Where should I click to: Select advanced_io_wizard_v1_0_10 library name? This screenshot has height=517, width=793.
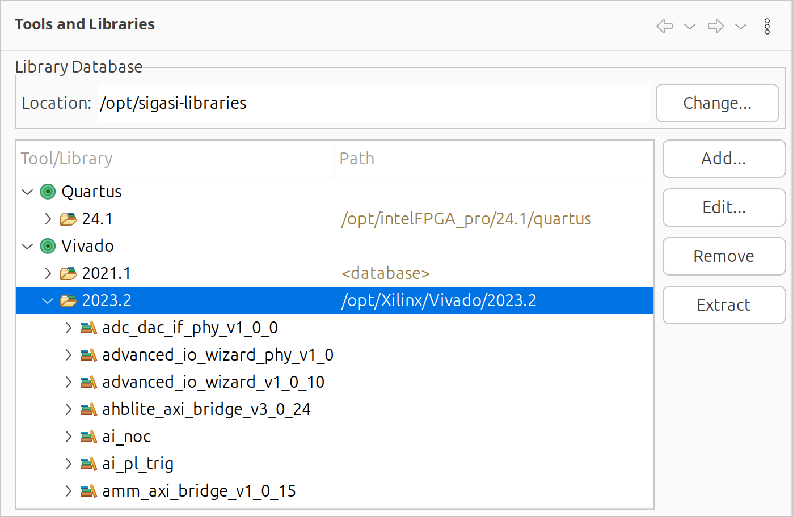pyautogui.click(x=213, y=382)
